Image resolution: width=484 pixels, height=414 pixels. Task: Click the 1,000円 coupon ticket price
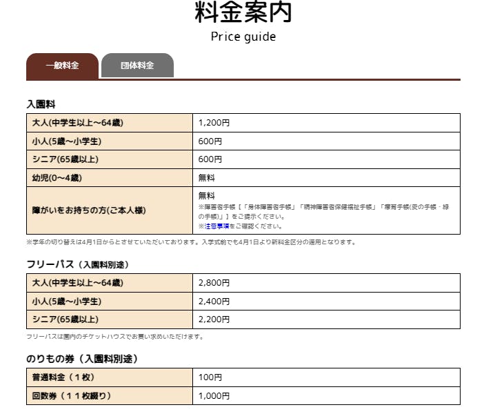click(213, 396)
